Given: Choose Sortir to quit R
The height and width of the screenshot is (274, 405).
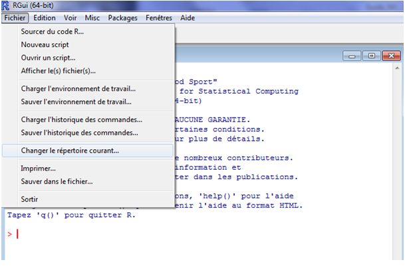Looking at the screenshot, I should (x=88, y=199).
